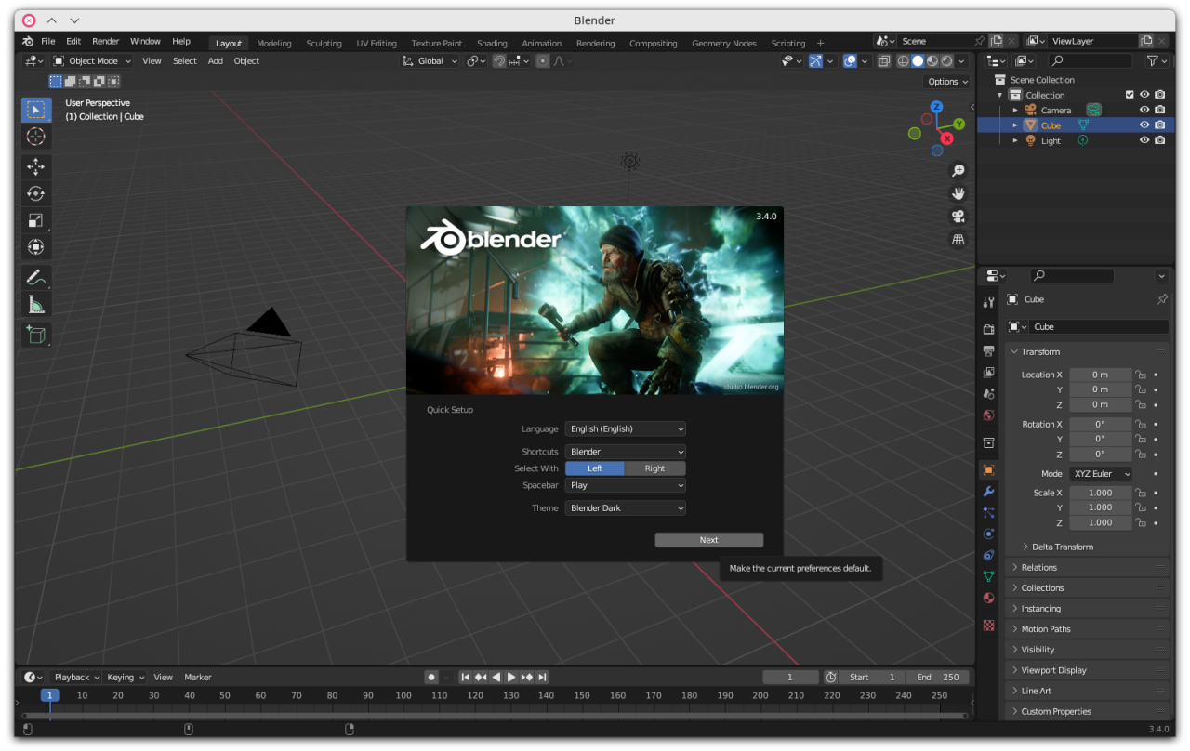Open the Playback popover
1190x751 pixels.
76,677
